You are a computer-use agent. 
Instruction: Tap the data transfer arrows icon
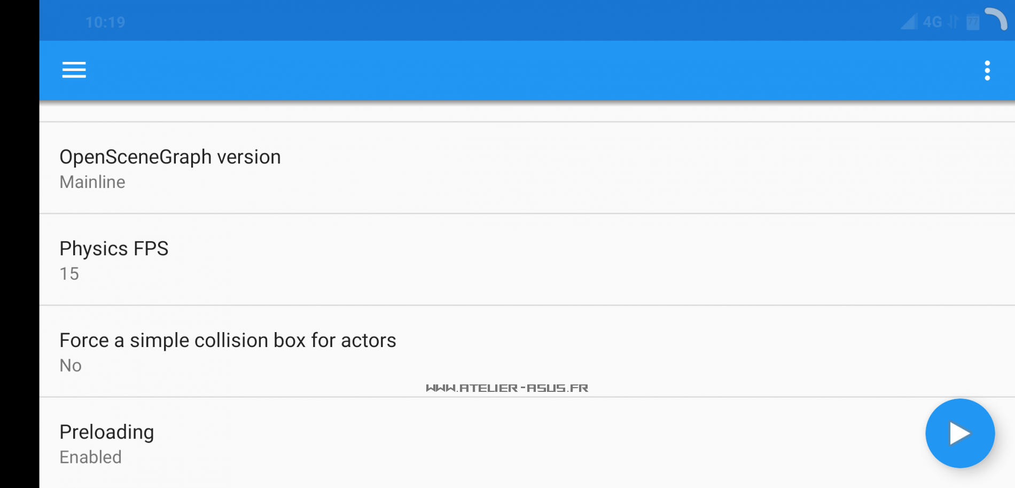click(x=953, y=22)
